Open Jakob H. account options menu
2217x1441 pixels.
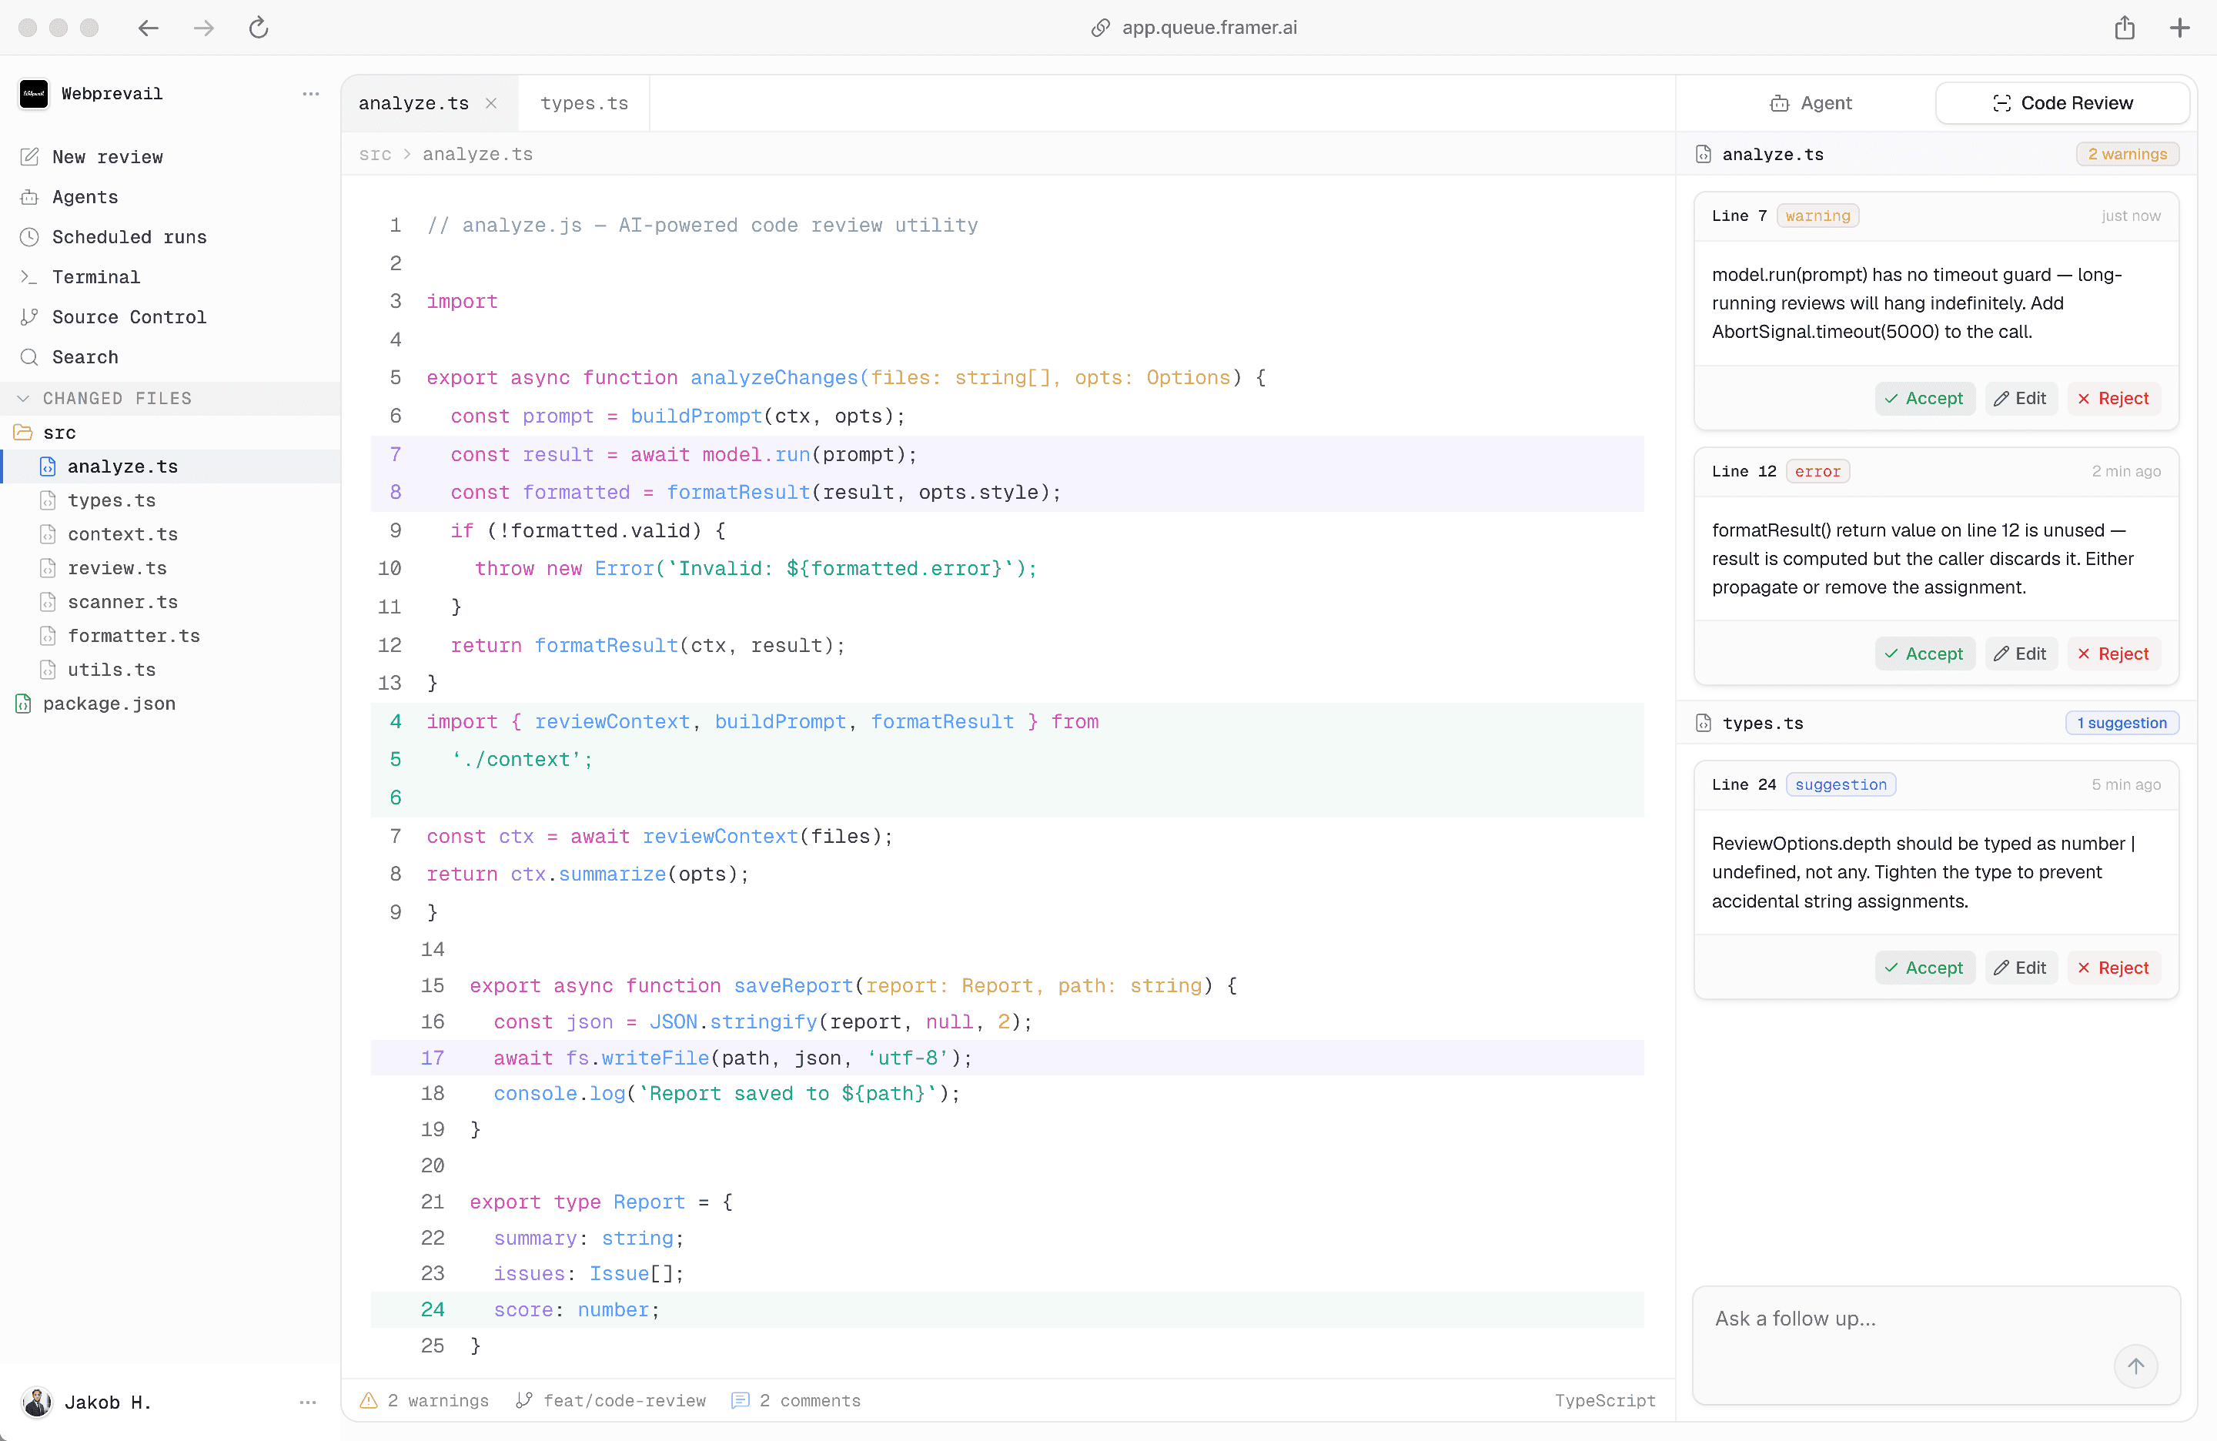[309, 1402]
